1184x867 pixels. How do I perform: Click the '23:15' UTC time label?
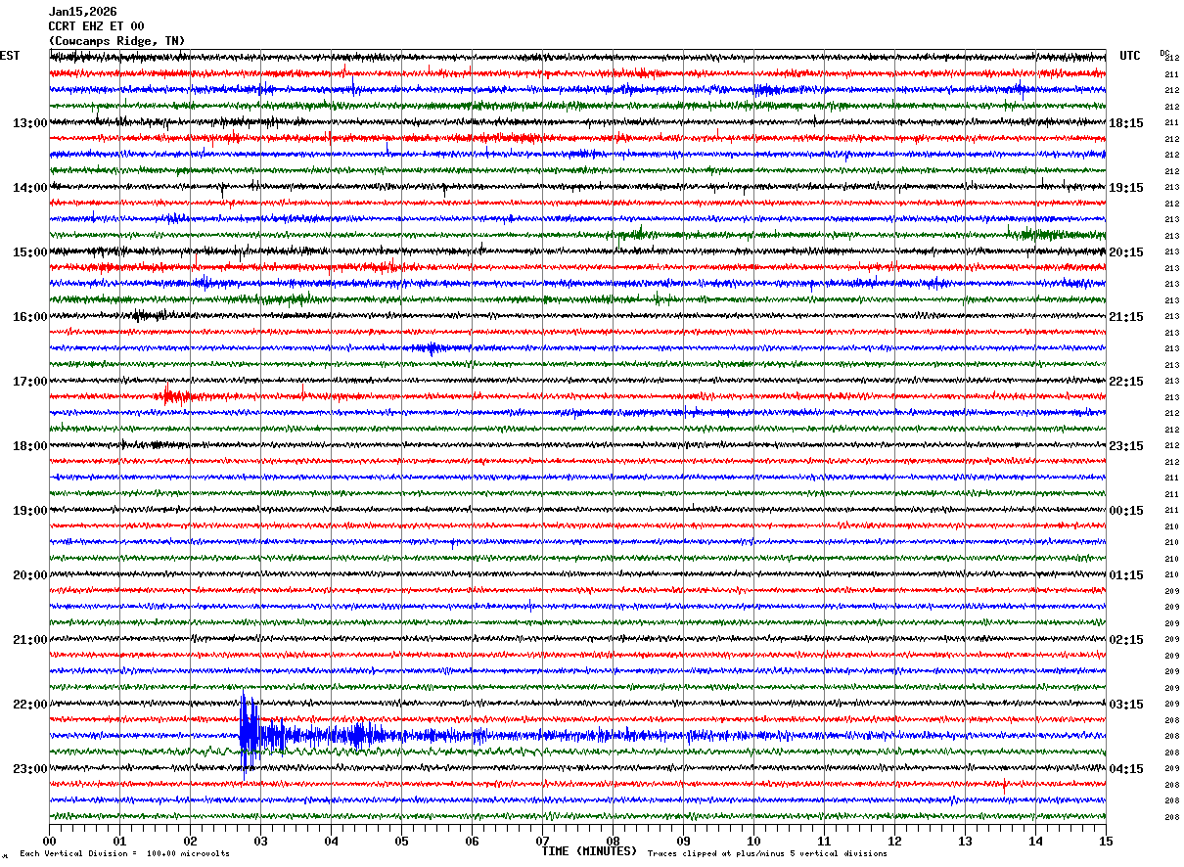[x=1126, y=446]
